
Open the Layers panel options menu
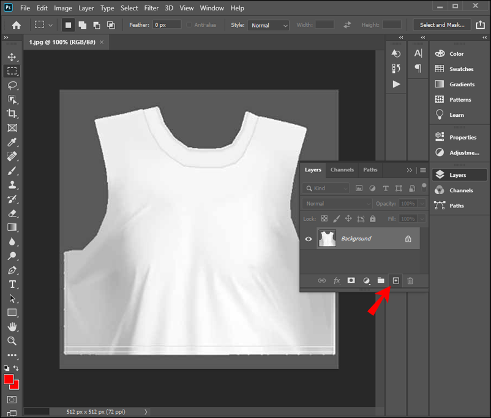422,170
